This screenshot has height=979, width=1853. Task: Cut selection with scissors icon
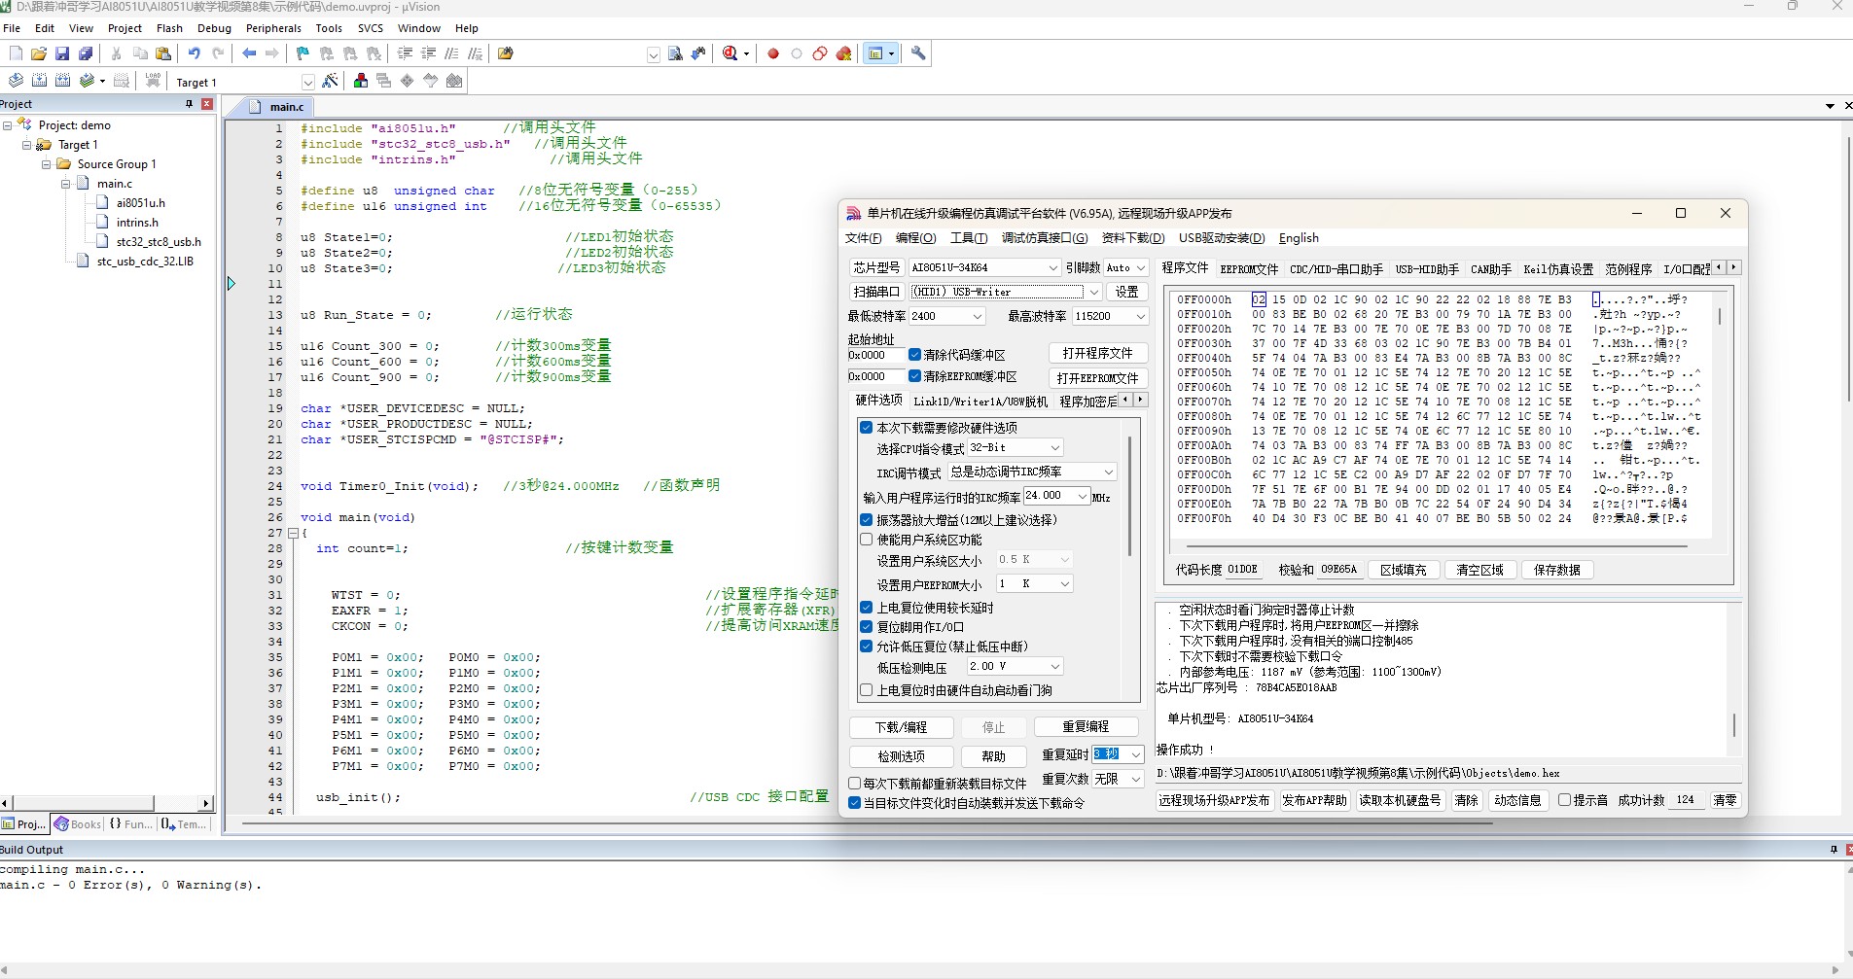pyautogui.click(x=116, y=53)
